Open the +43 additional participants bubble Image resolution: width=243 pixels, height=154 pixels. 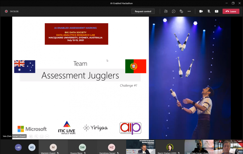coord(18,147)
